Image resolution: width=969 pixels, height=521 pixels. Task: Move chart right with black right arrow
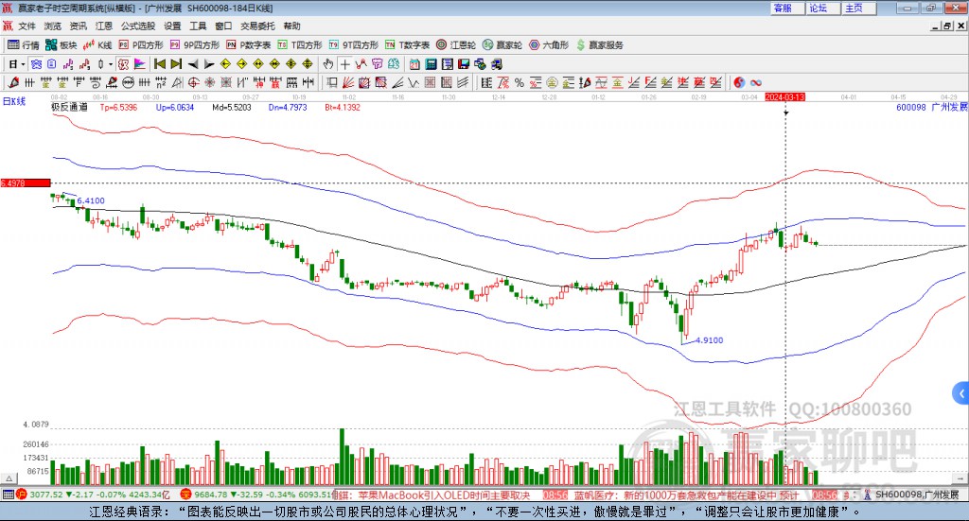click(x=209, y=64)
